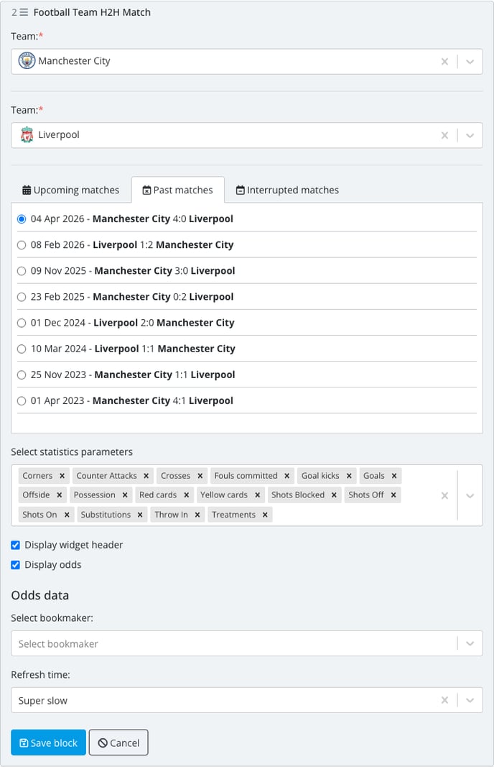The image size is (494, 767).
Task: Clear the Super slow refresh time
Action: (444, 700)
